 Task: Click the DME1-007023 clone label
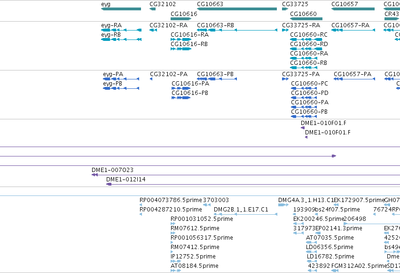pos(112,170)
